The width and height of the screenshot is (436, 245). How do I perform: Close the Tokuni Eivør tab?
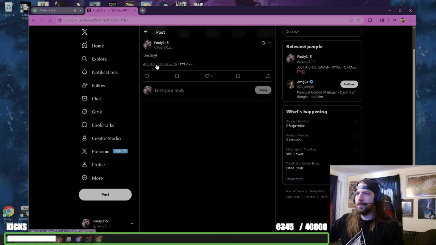[80, 10]
